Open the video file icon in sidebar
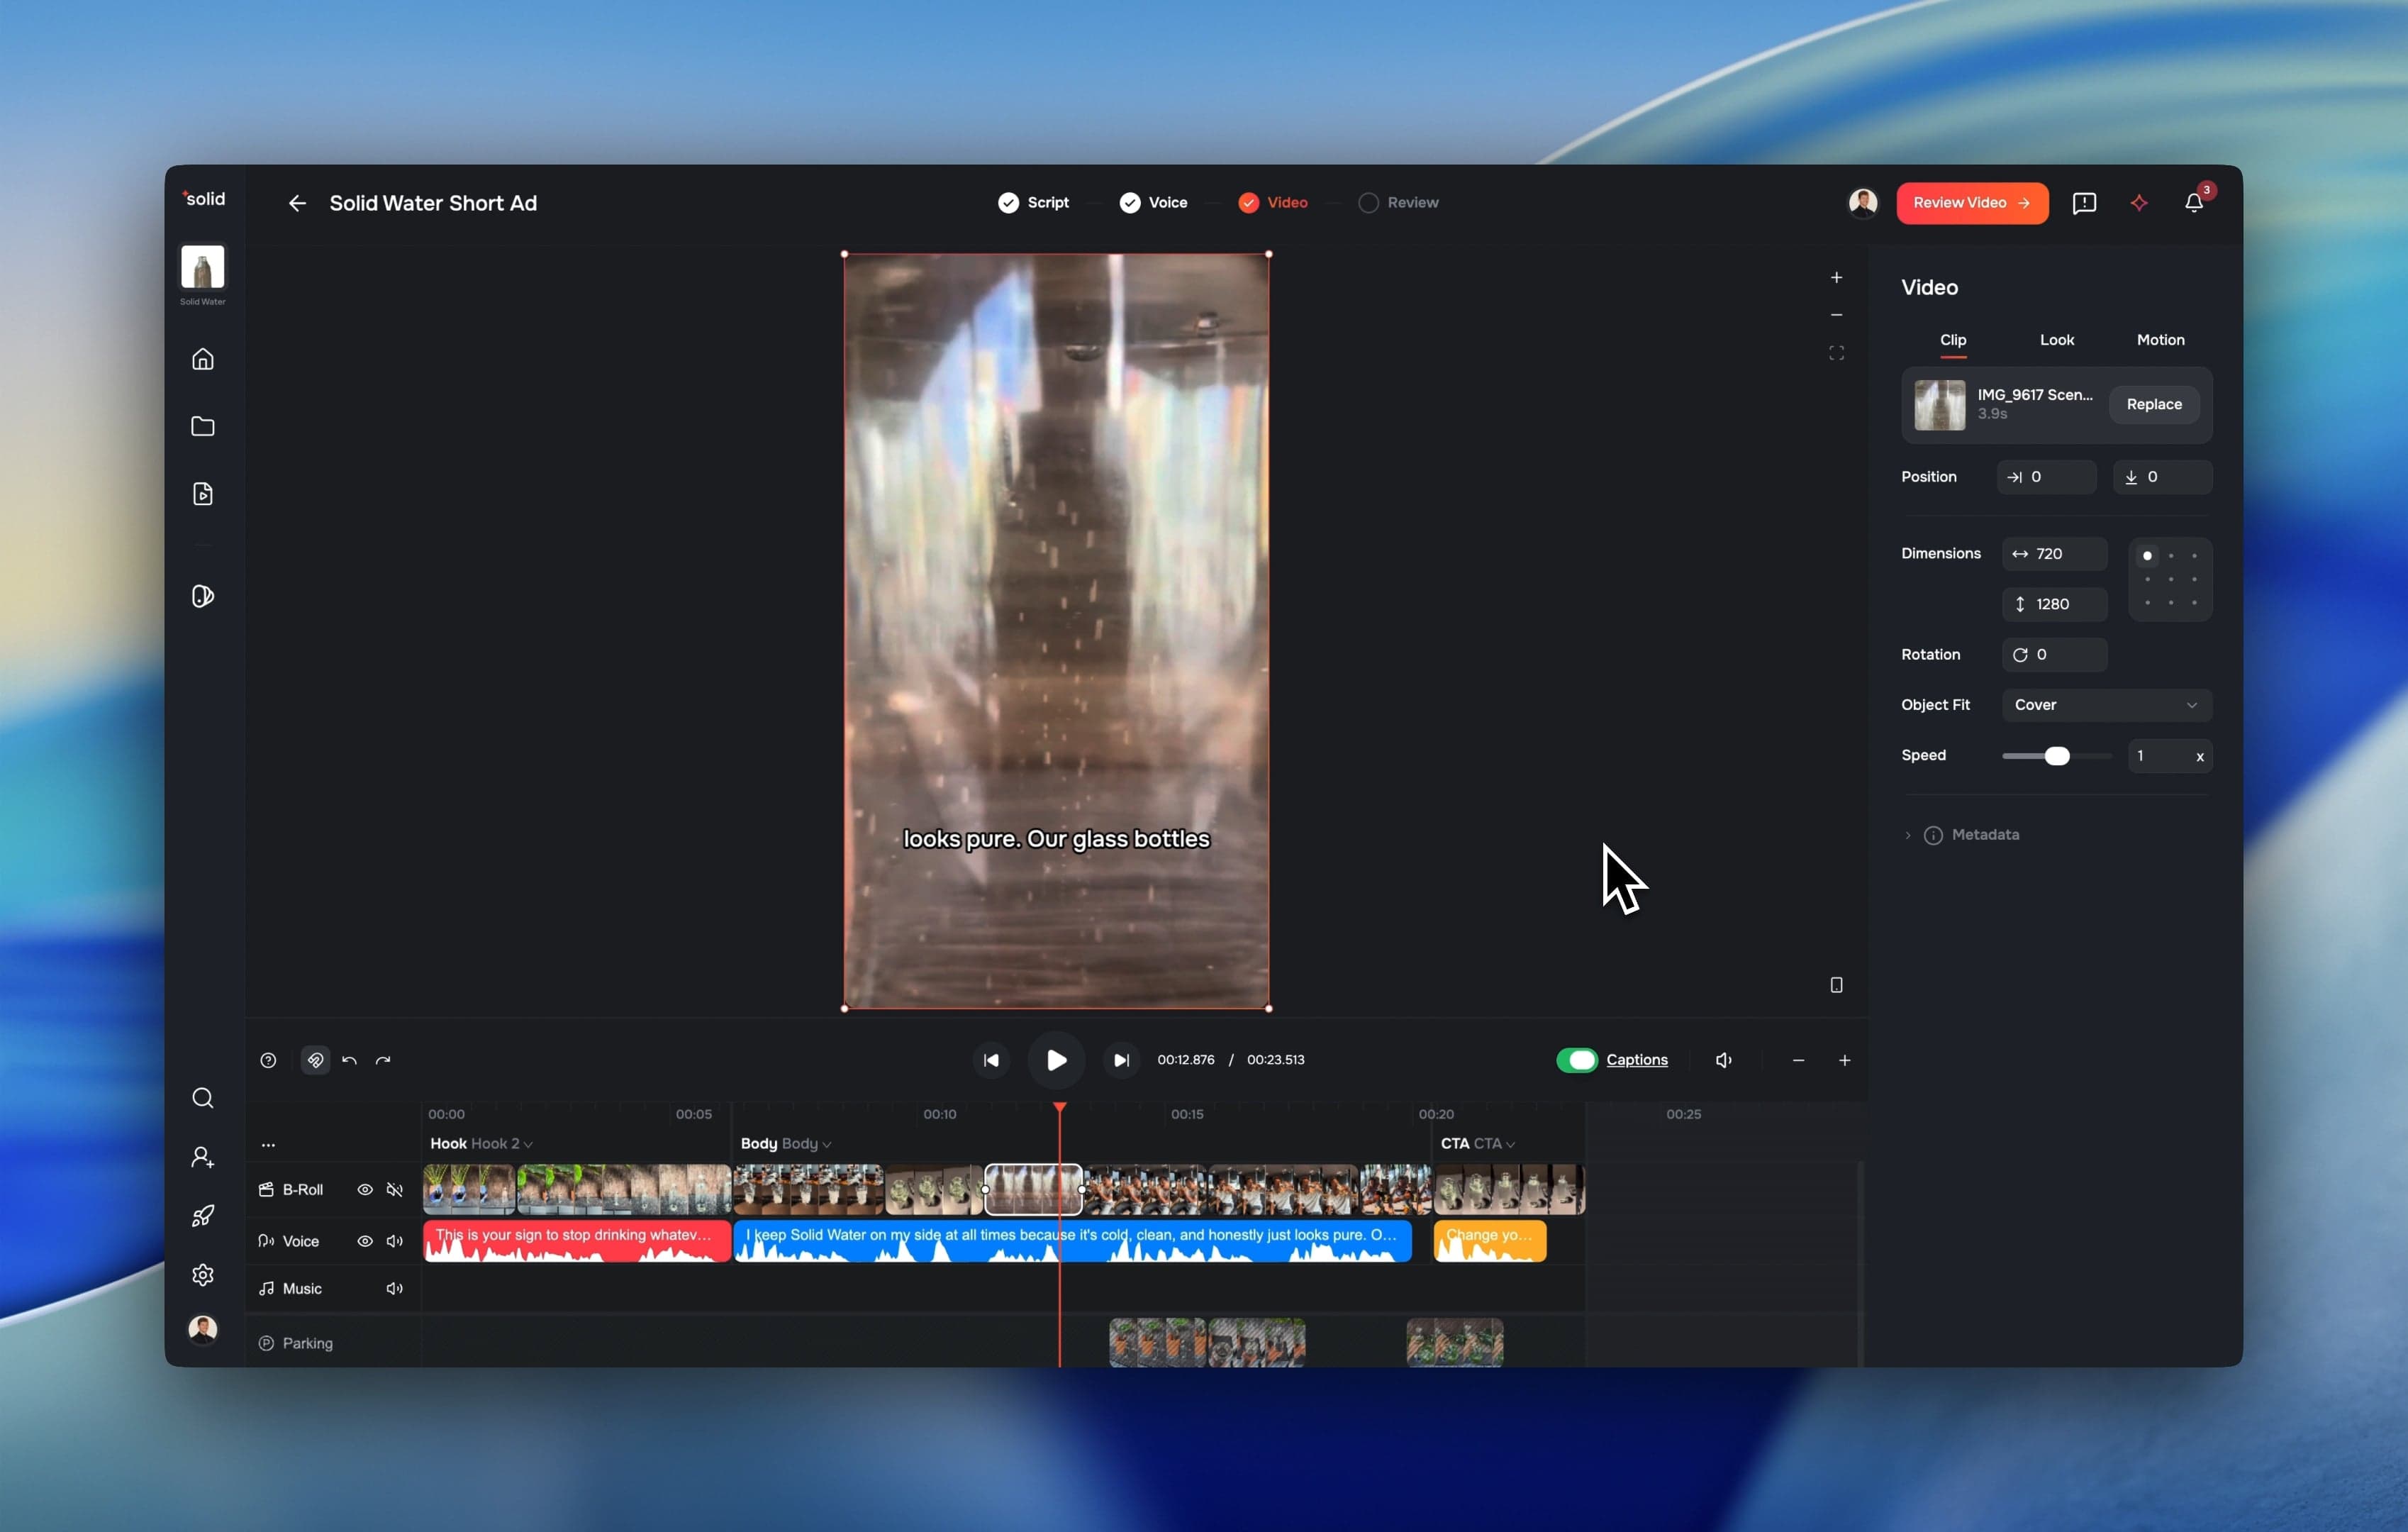This screenshot has width=2408, height=1532. coord(203,494)
